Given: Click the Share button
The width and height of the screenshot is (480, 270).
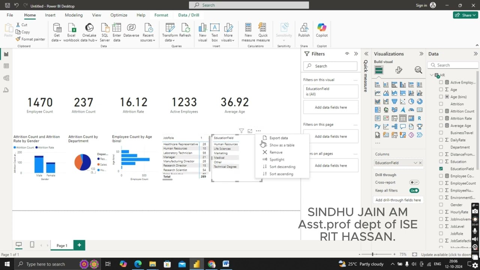Looking at the screenshot, I should [x=465, y=15].
